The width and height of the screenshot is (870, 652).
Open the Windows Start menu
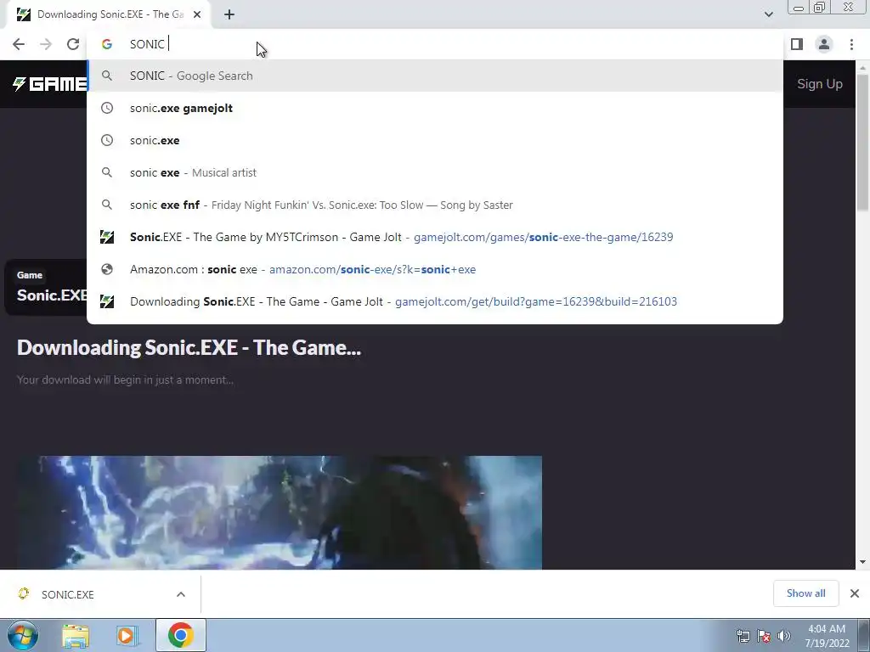coord(22,635)
